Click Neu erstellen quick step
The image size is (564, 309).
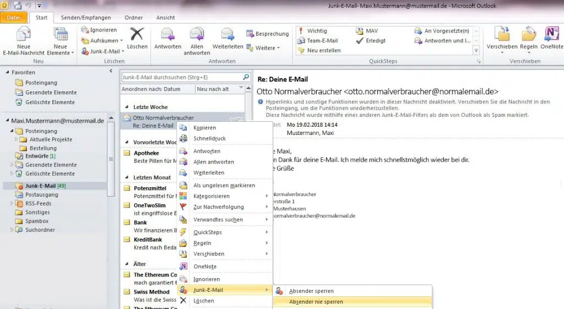[x=319, y=50]
